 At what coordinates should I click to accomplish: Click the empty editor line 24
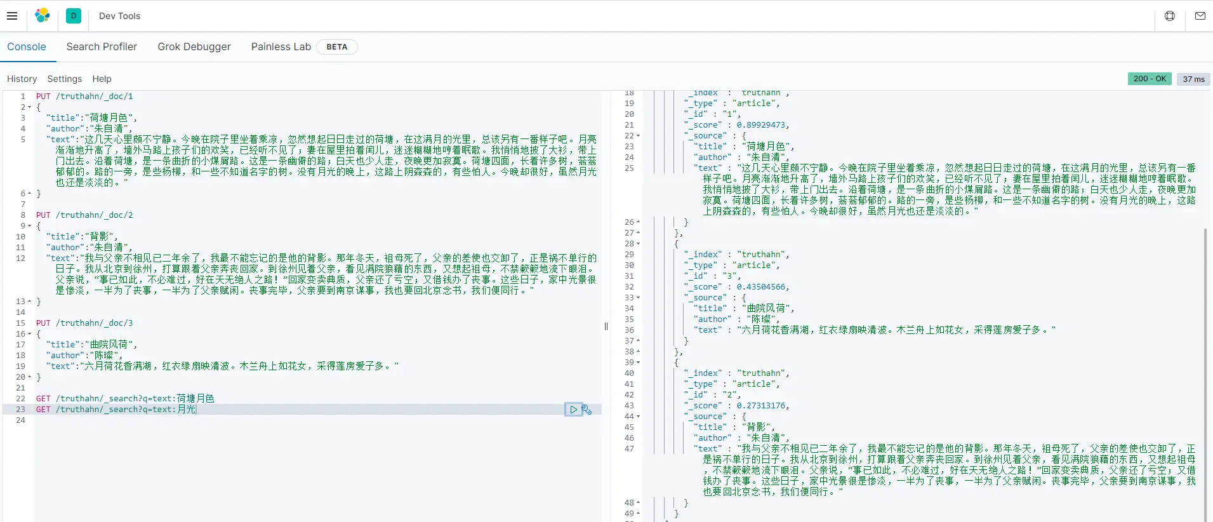[317, 420]
